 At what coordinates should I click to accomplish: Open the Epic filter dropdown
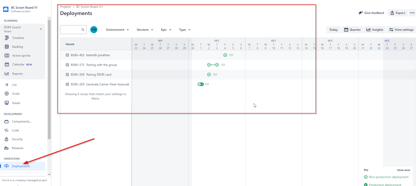tap(166, 30)
